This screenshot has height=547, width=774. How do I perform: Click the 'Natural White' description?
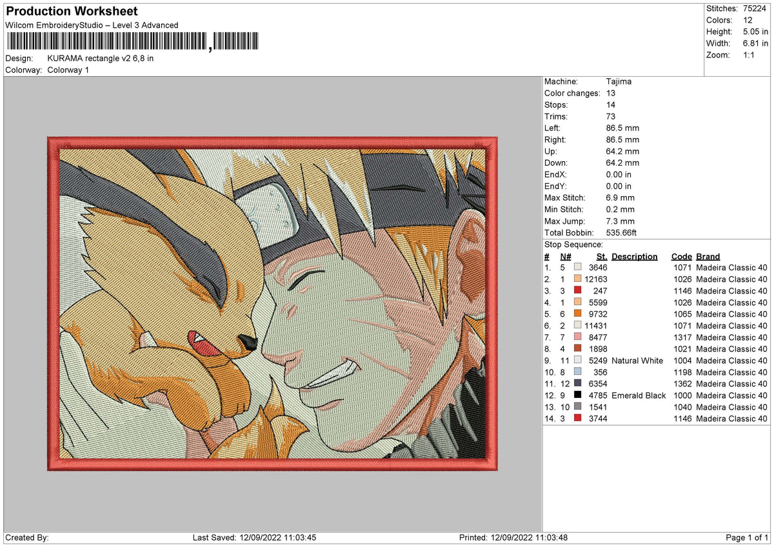click(x=637, y=361)
